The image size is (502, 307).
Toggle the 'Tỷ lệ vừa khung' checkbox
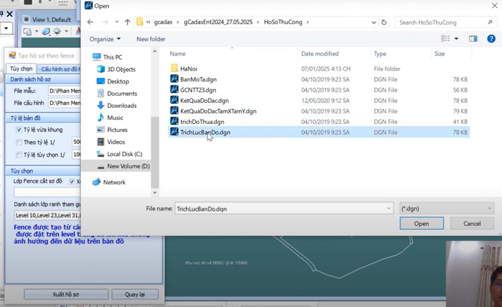click(x=19, y=130)
